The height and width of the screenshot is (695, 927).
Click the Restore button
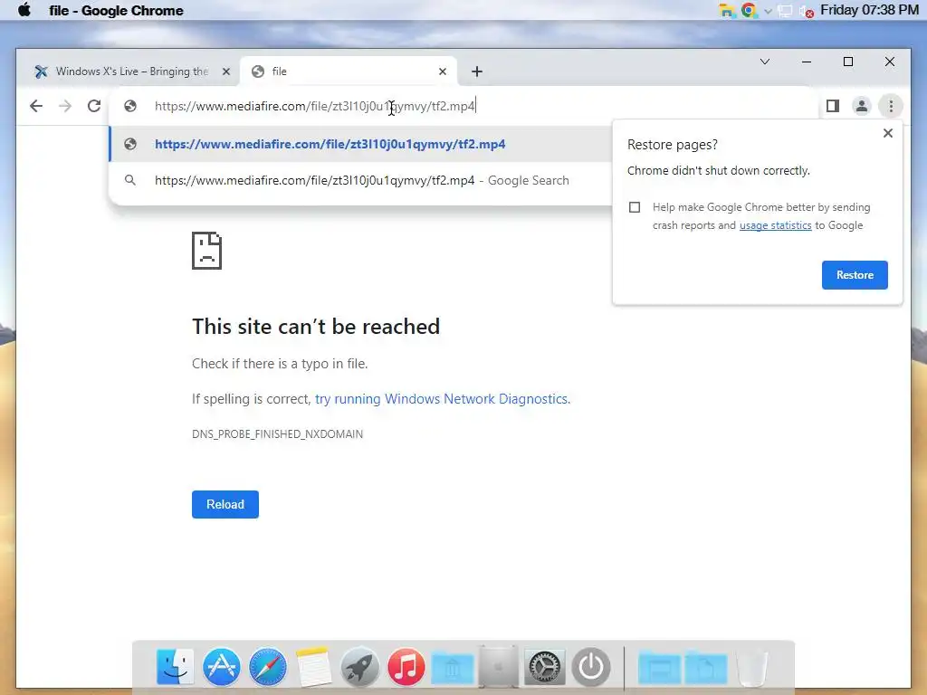click(855, 275)
